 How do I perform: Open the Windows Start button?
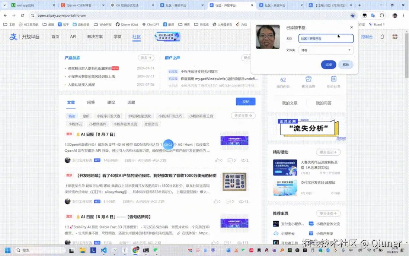click(7, 250)
